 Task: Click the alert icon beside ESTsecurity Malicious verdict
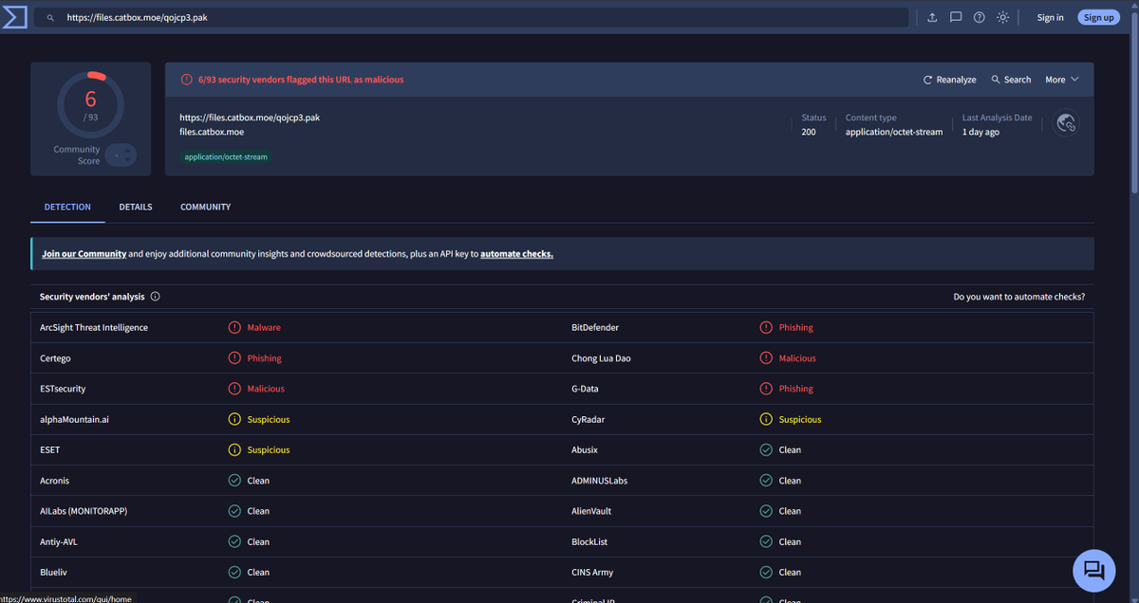click(x=234, y=389)
